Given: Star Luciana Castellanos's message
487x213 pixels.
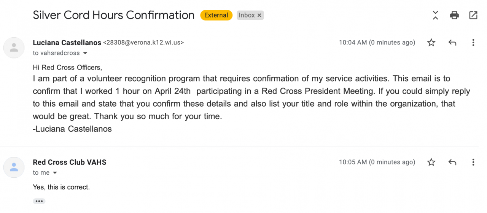Looking at the screenshot, I should click(431, 43).
